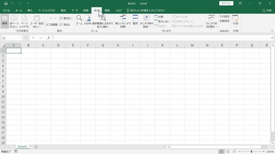
Task: Switch to the ホーム tab
Action: click(x=19, y=10)
